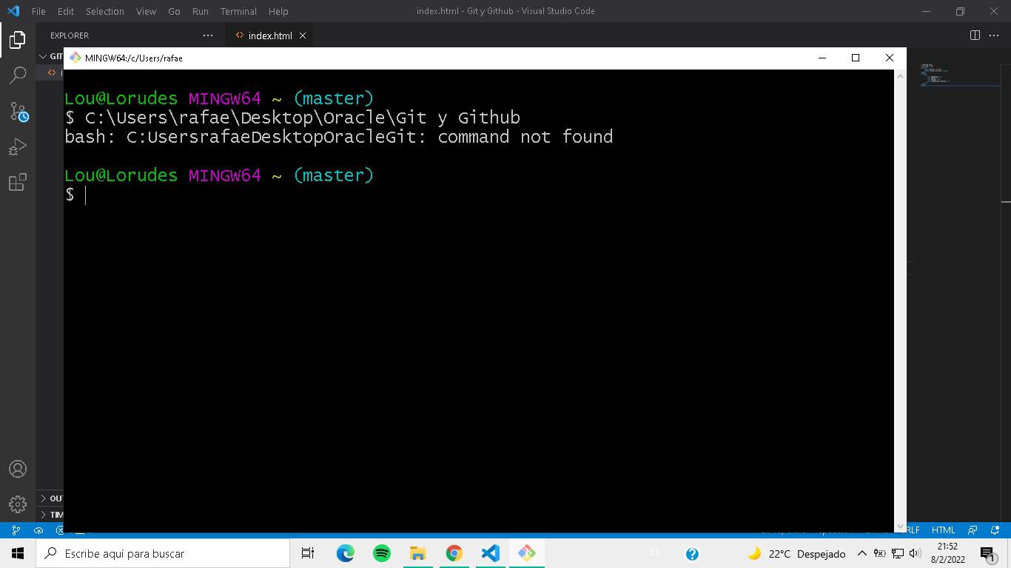
Task: Collapse the Git y Github folder section
Action: click(x=51, y=56)
